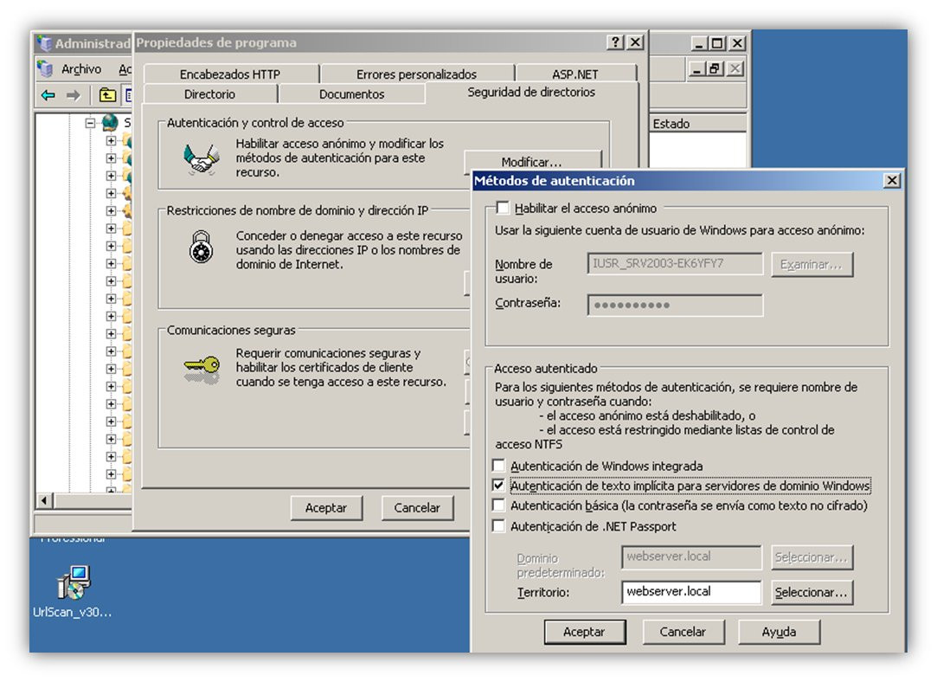This screenshot has width=937, height=682.
Task: Enable the Habilitar el acceso anónimo checkbox
Action: coord(503,208)
